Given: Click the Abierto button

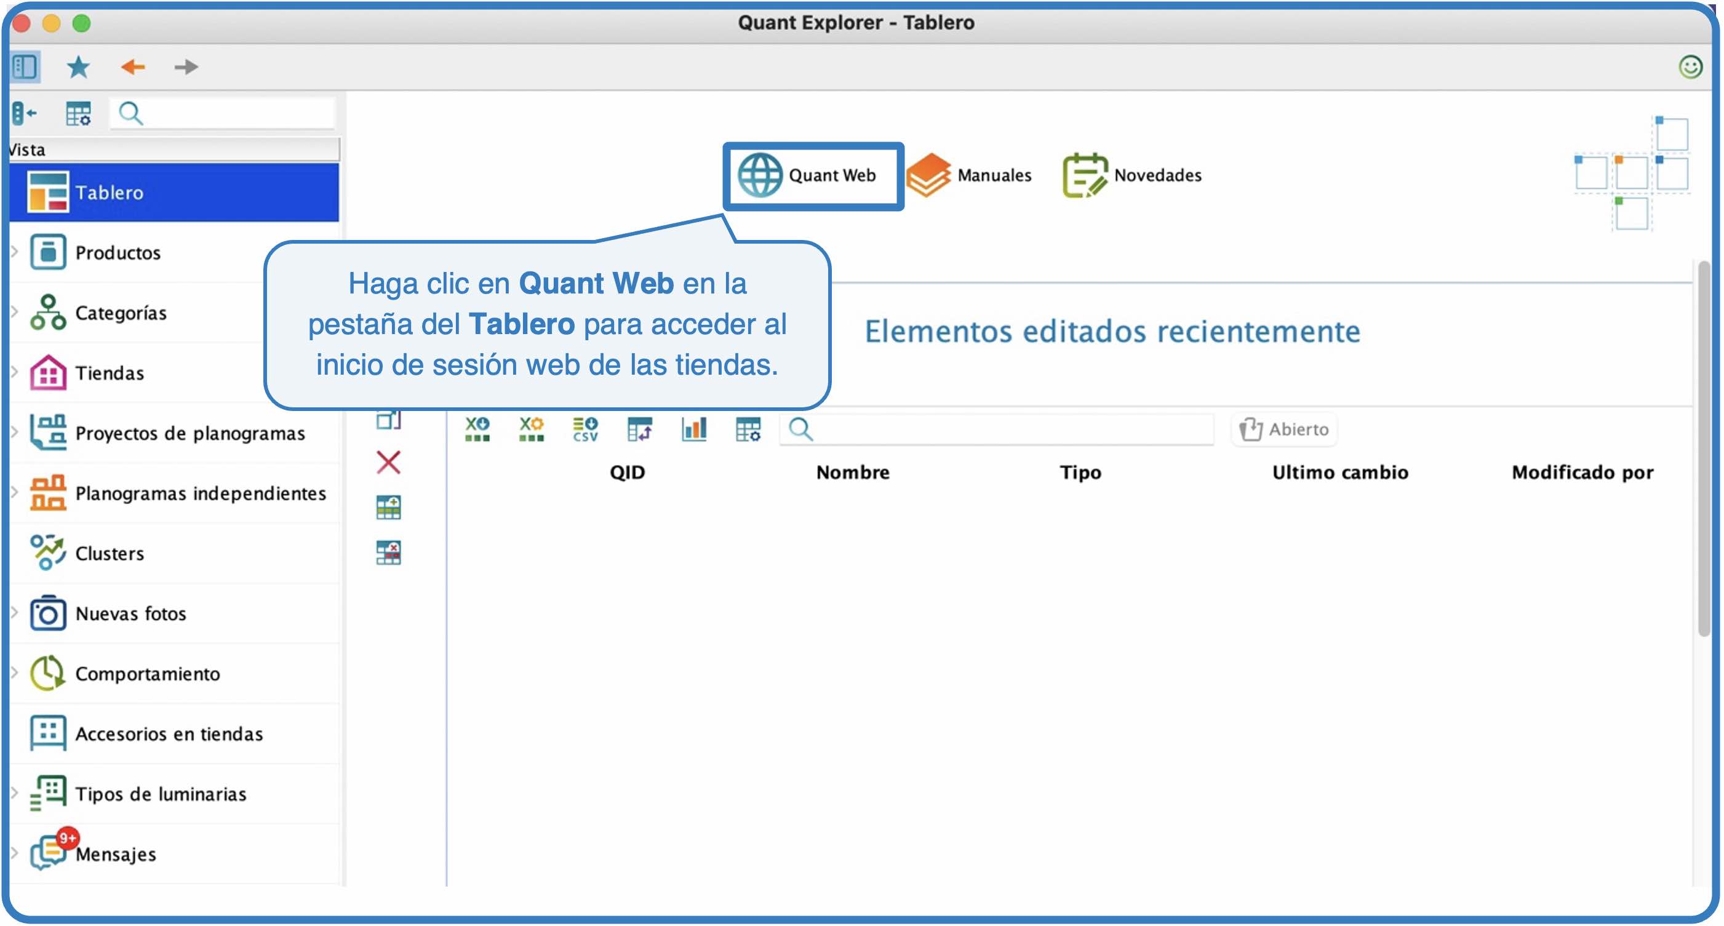Looking at the screenshot, I should [x=1284, y=429].
